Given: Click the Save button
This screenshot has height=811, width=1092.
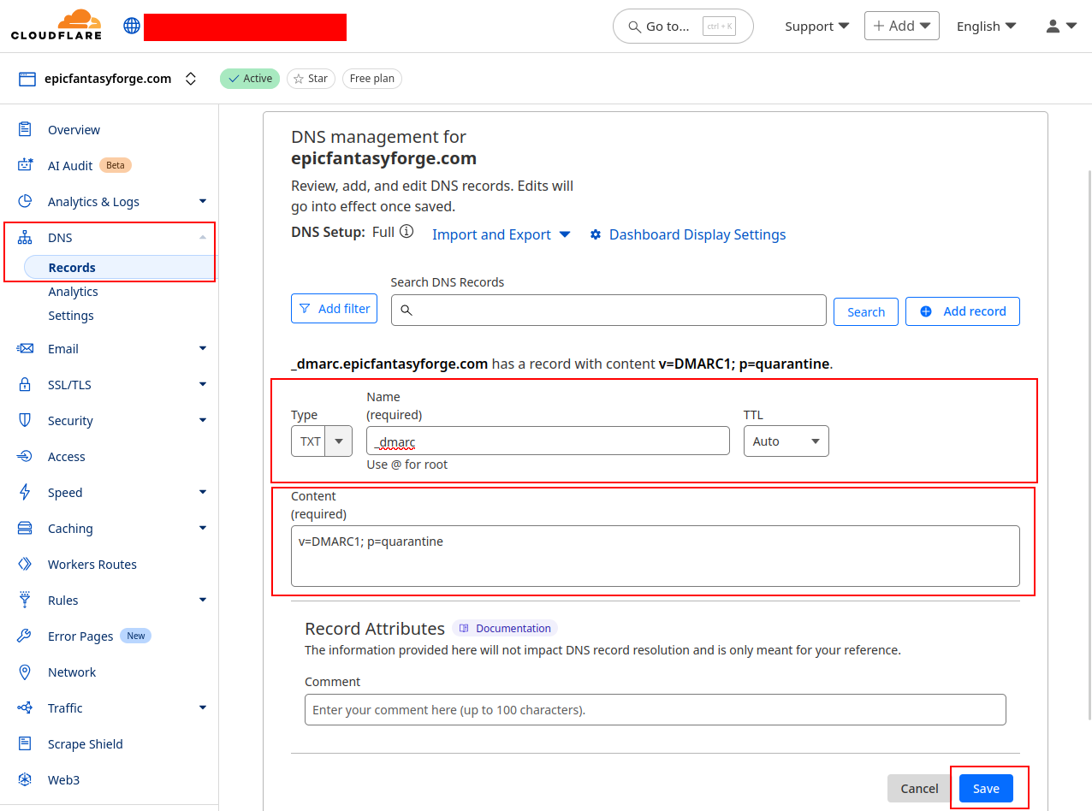Looking at the screenshot, I should (x=986, y=789).
